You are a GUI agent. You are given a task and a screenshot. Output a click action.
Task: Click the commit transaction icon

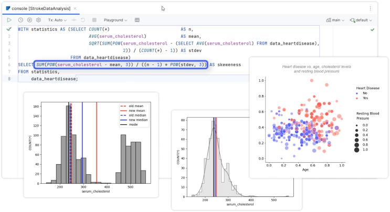click(x=73, y=20)
